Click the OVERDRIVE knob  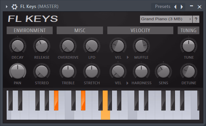pos(68,46)
